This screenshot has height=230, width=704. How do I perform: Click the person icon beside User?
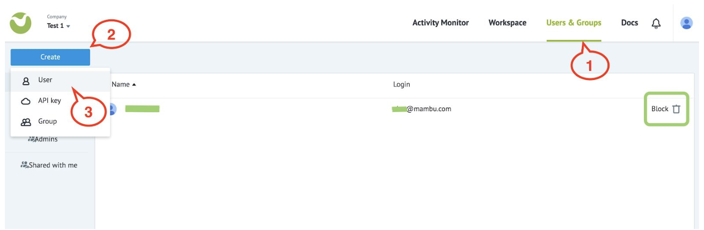click(26, 80)
